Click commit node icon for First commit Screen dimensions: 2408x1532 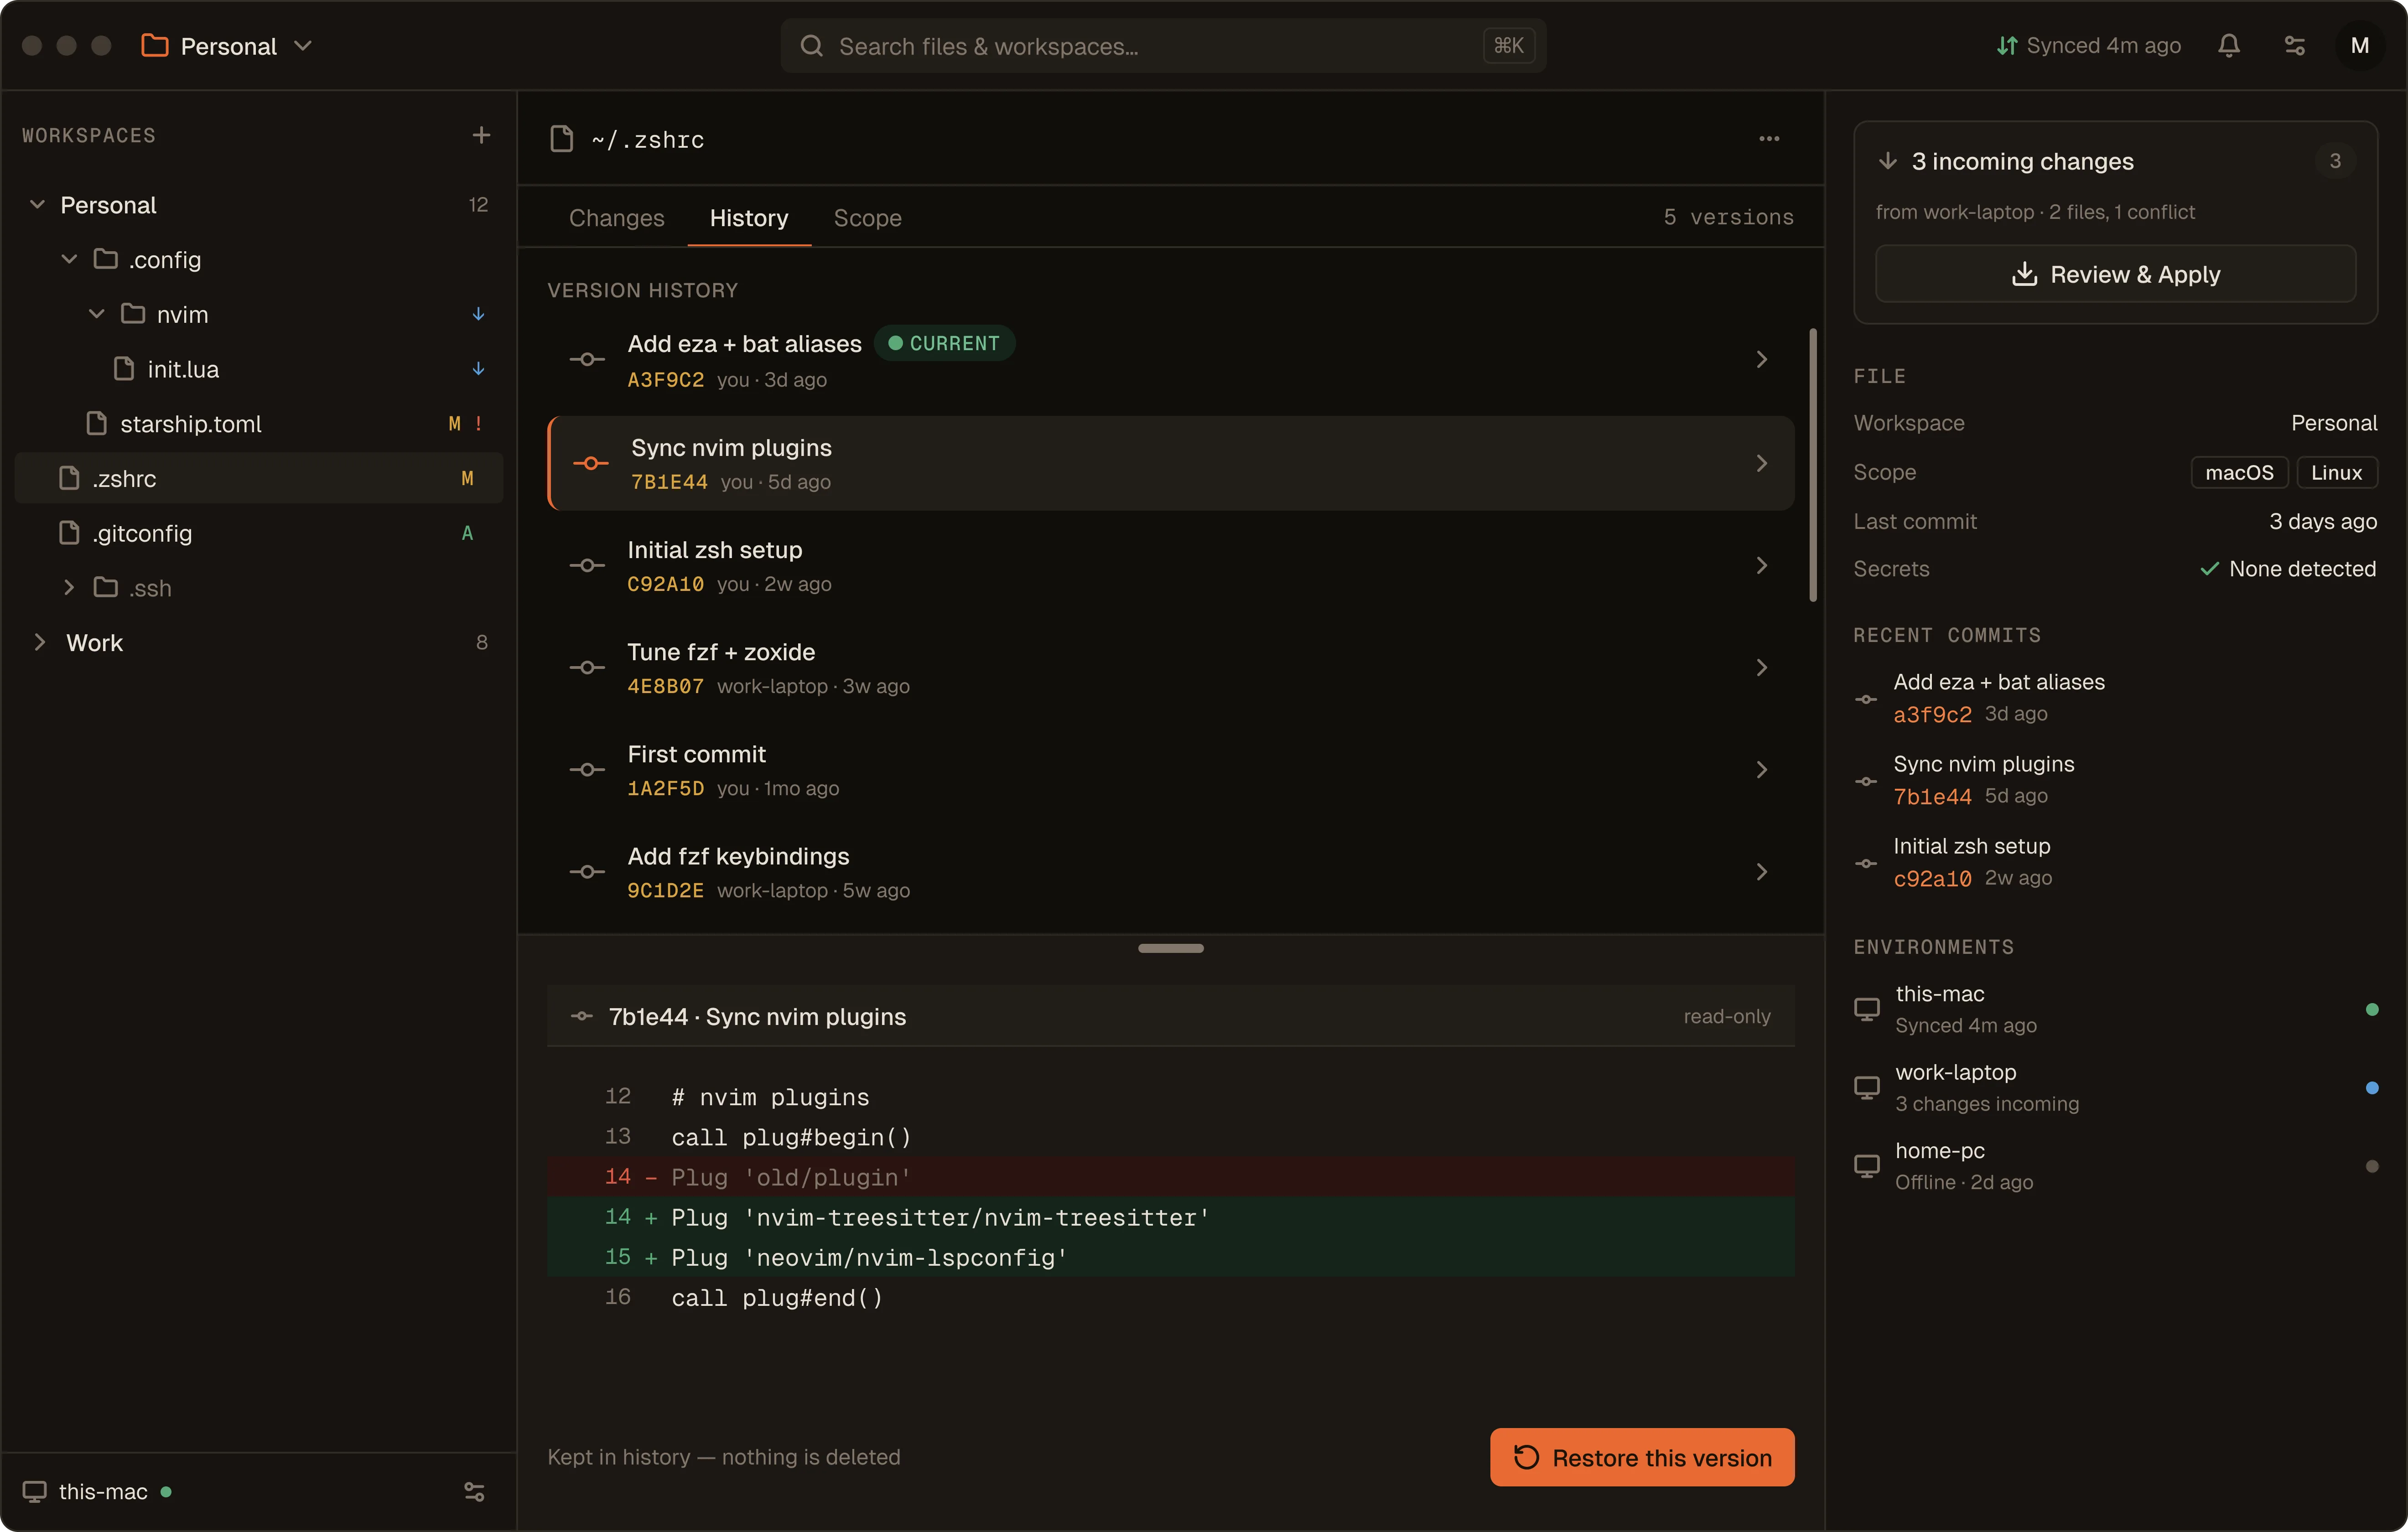[x=587, y=770]
